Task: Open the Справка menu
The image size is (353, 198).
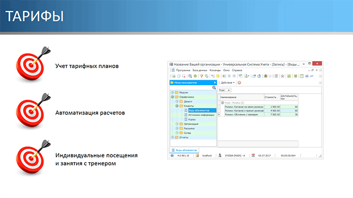Action: point(237,70)
